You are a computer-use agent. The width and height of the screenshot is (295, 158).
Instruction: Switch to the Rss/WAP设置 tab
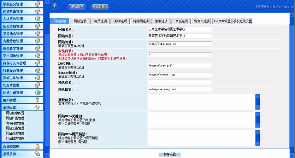(x=222, y=21)
